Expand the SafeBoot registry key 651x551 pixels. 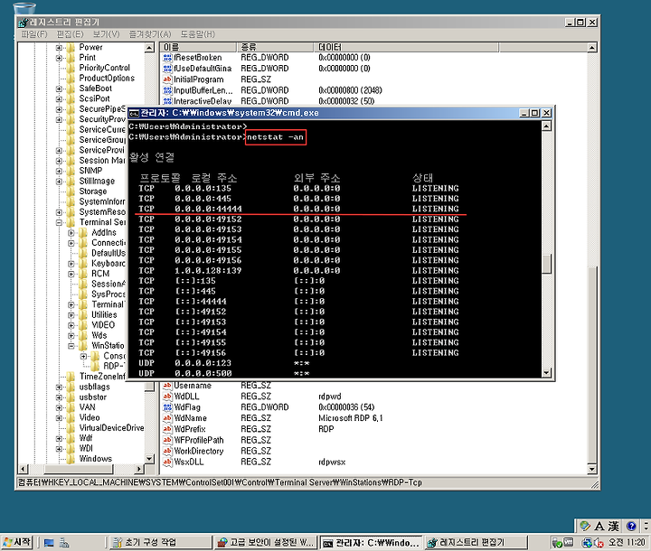59,89
